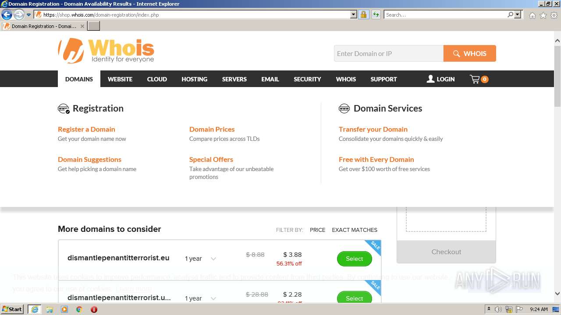The width and height of the screenshot is (561, 315).
Task: Select the dismantlepenantitterrorist.eu domain
Action: pos(354,259)
